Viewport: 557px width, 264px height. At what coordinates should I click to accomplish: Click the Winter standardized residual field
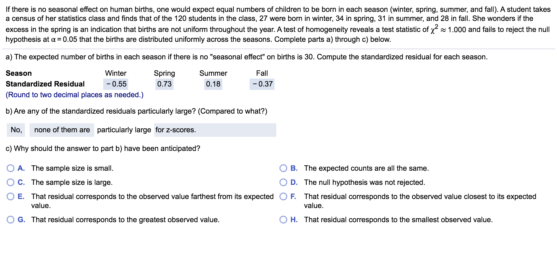coord(116,84)
